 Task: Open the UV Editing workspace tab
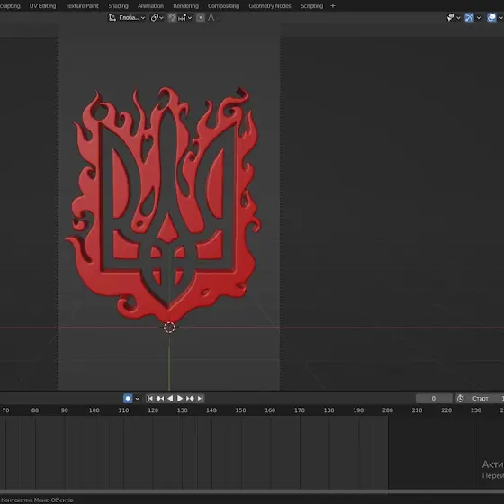pyautogui.click(x=42, y=6)
